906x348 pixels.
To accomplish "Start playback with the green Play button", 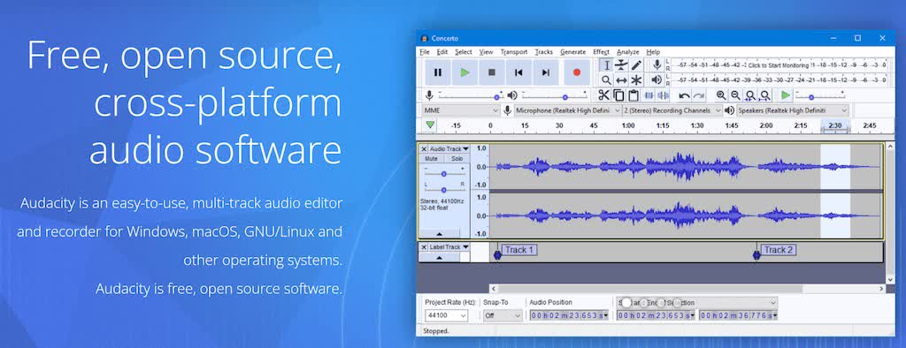I will coord(465,72).
